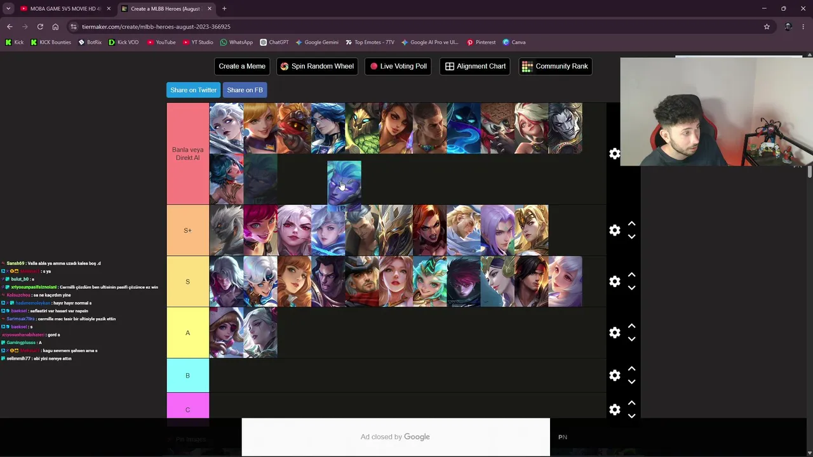Reload the TierMaker page
Screen dimensions: 813x457
(x=40, y=27)
